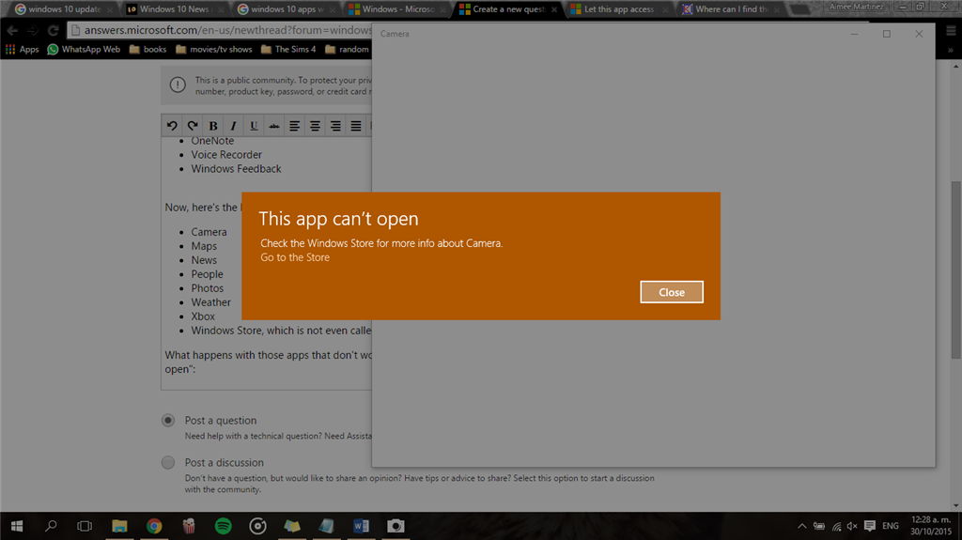Switch to the Camera app on taskbar
This screenshot has height=540, width=962.
point(396,526)
